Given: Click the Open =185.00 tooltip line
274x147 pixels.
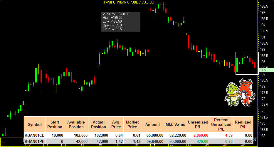Looking at the screenshot, I should click(113, 25).
